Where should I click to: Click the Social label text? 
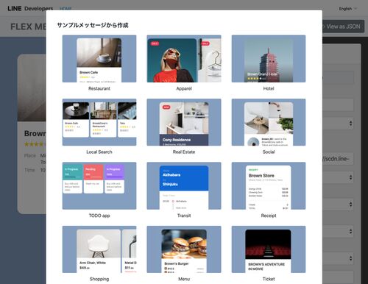(269, 152)
